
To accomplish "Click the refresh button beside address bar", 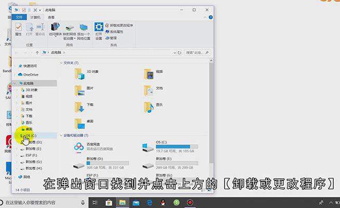I will pyautogui.click(x=179, y=53).
